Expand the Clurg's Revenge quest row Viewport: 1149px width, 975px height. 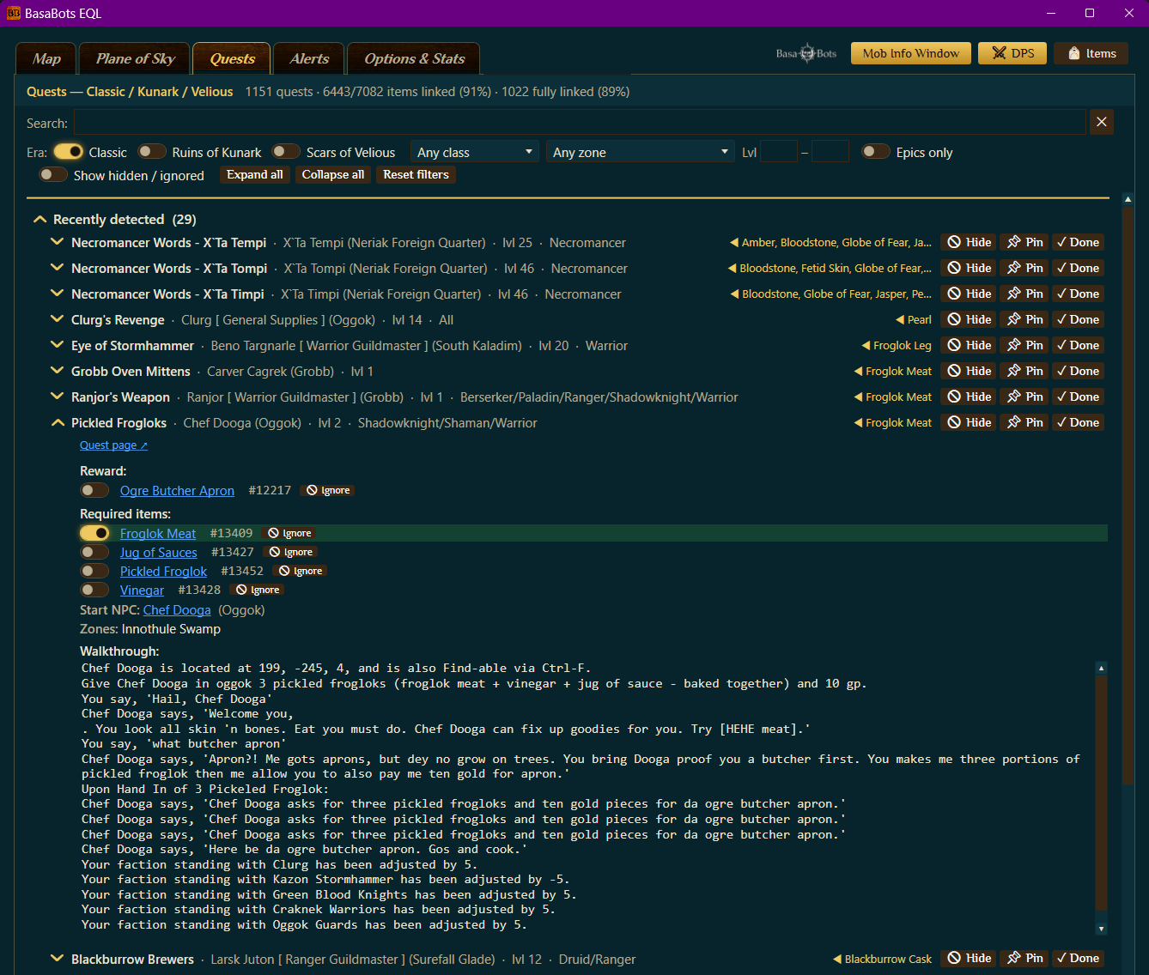pyautogui.click(x=57, y=319)
